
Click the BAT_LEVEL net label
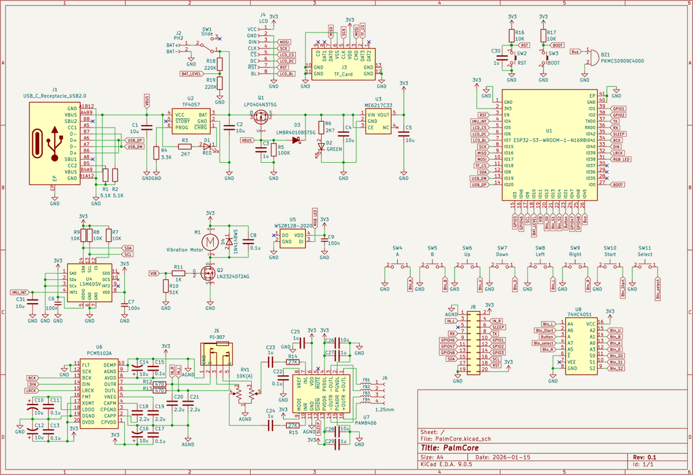[x=191, y=74]
